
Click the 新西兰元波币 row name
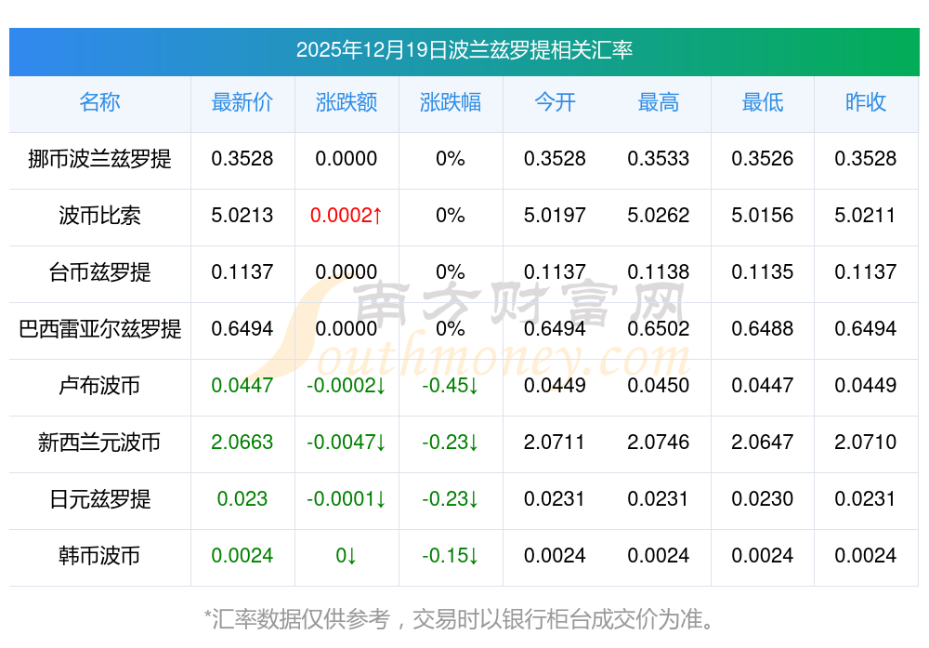[99, 443]
